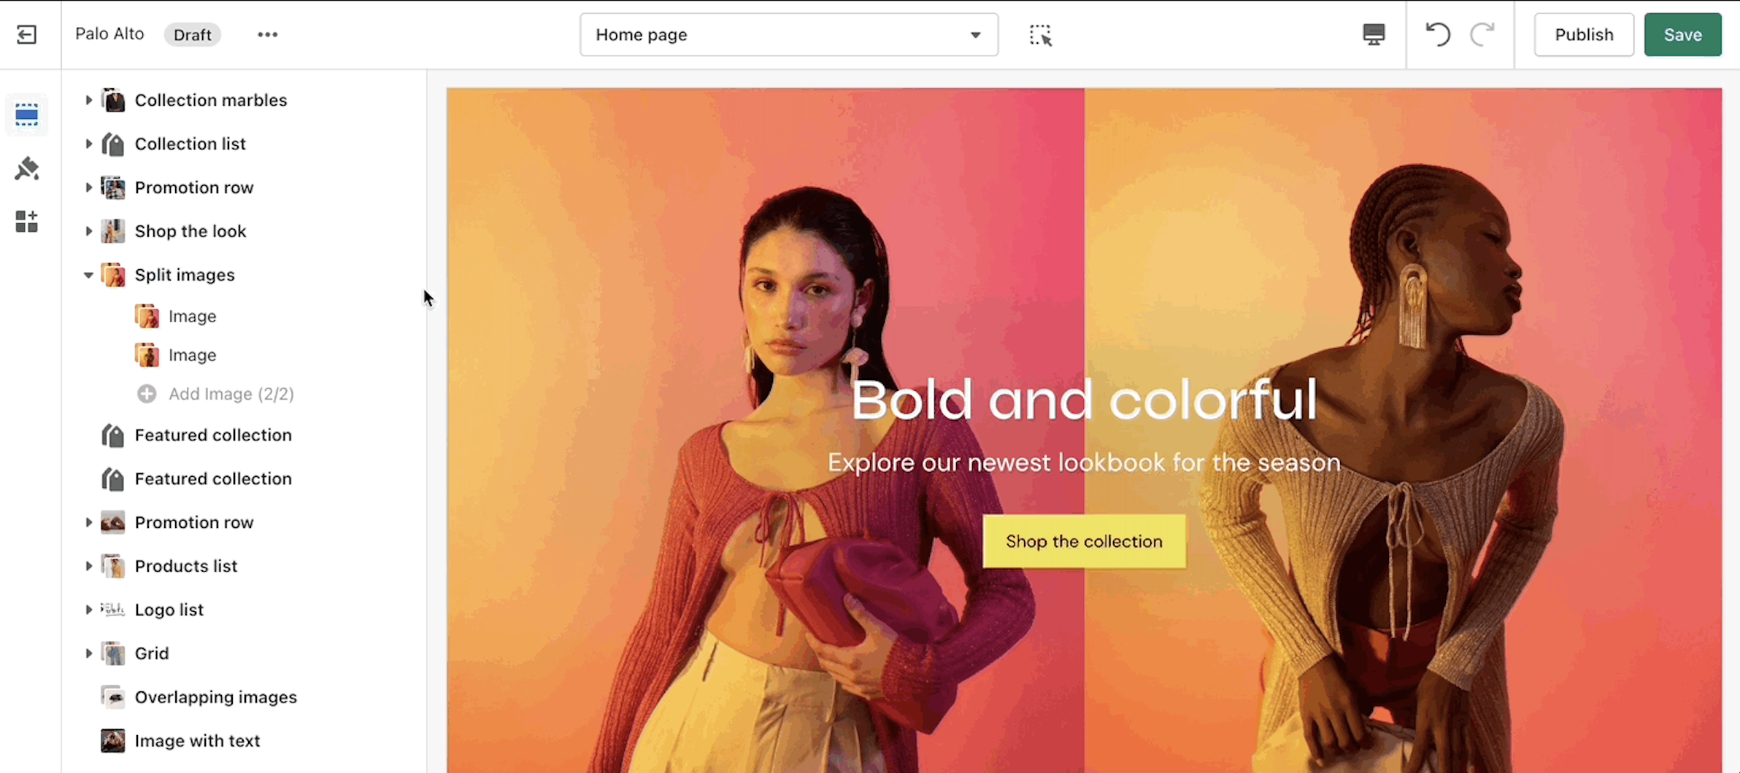Click Shop the collection button in preview
The width and height of the screenshot is (1740, 773).
point(1084,541)
